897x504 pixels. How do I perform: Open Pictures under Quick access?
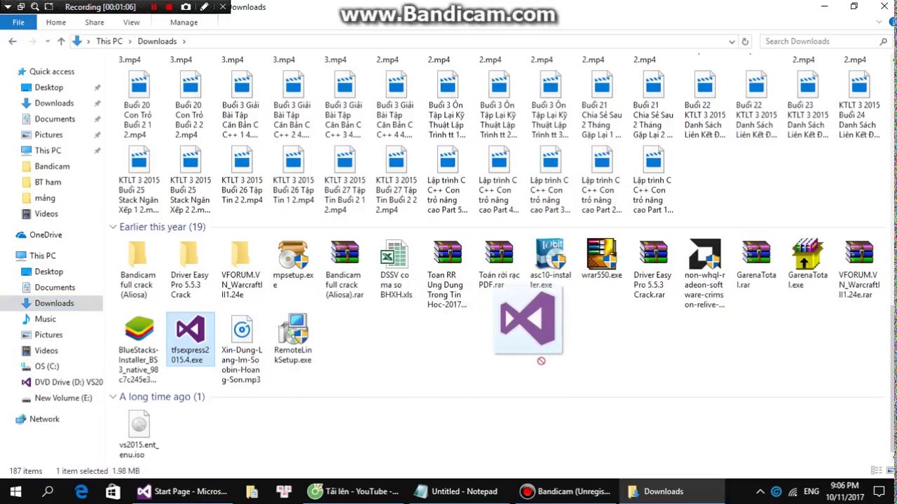point(48,134)
